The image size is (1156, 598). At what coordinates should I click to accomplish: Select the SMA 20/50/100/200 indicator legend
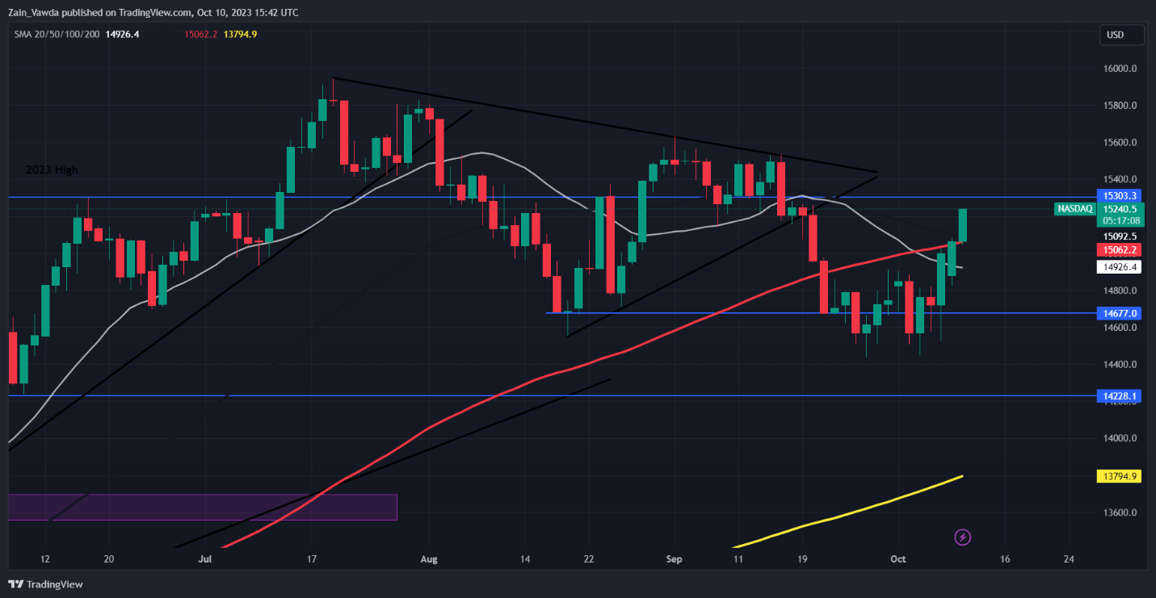57,35
